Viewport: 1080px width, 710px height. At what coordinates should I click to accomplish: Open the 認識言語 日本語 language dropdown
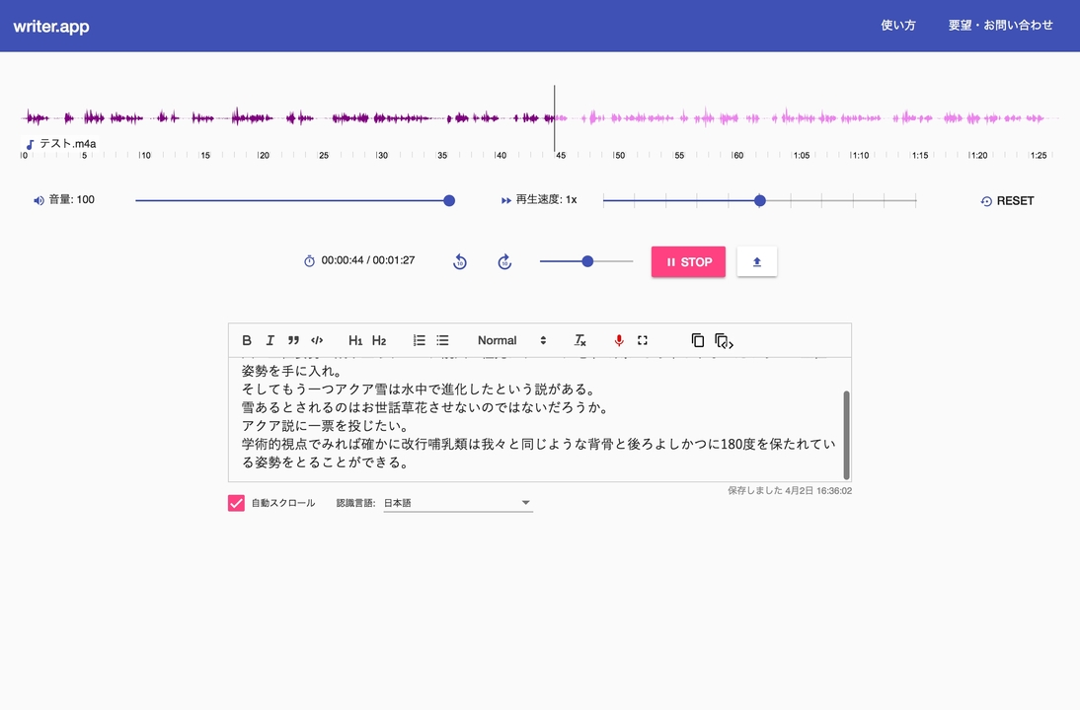click(458, 503)
